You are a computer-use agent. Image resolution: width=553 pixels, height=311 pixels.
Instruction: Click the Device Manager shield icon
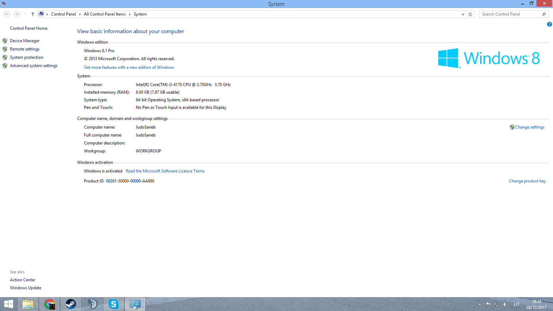pos(5,41)
